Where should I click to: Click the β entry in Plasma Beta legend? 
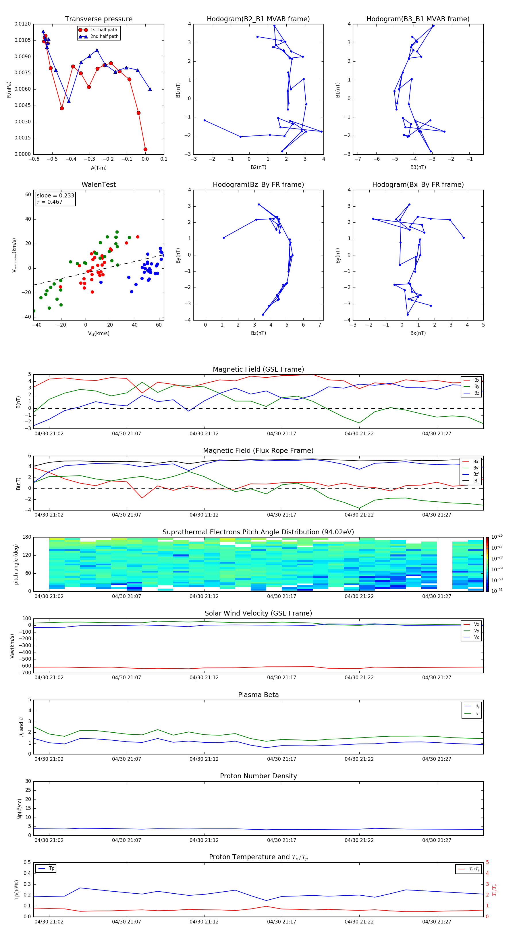pyautogui.click(x=472, y=714)
